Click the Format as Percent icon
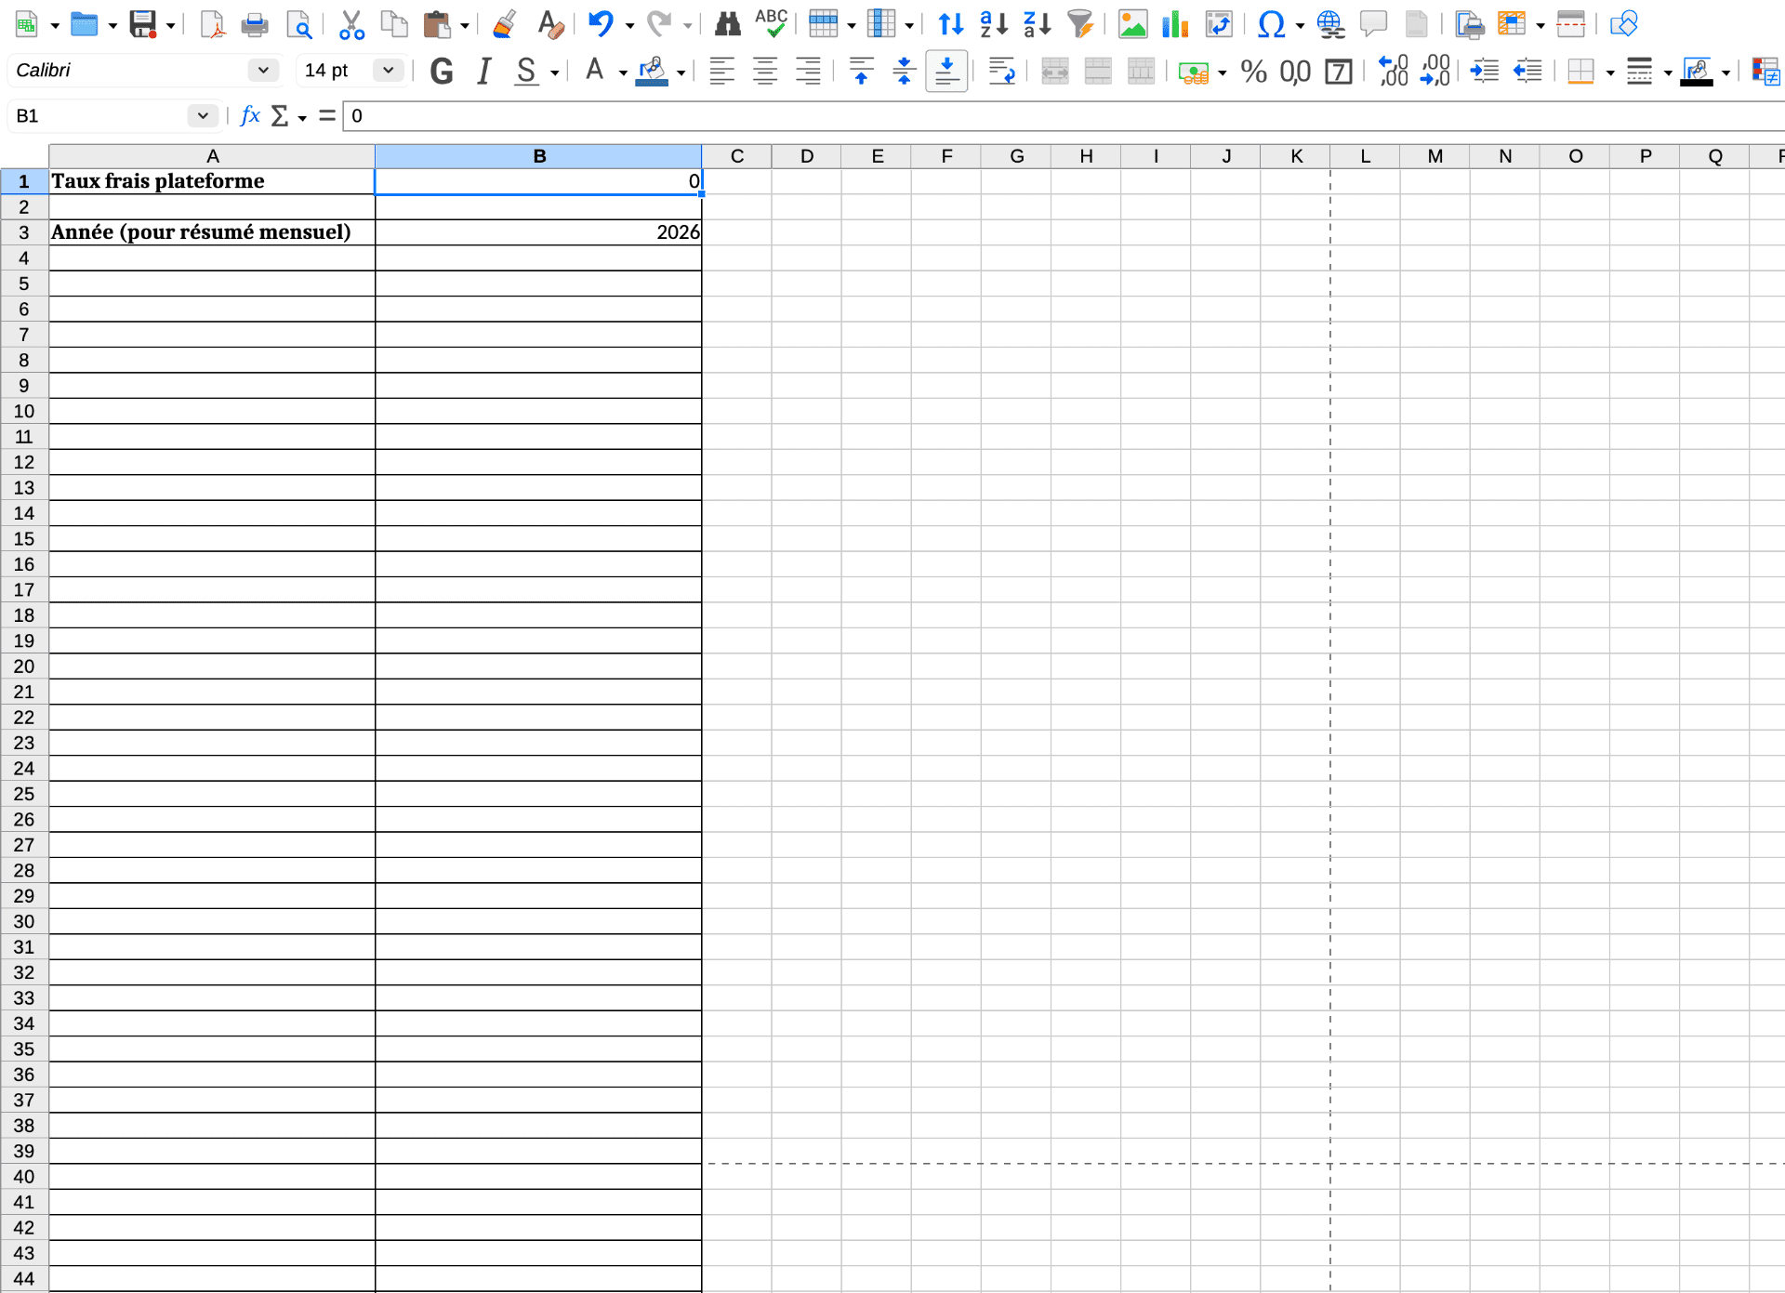Image resolution: width=1785 pixels, height=1293 pixels. pyautogui.click(x=1253, y=72)
